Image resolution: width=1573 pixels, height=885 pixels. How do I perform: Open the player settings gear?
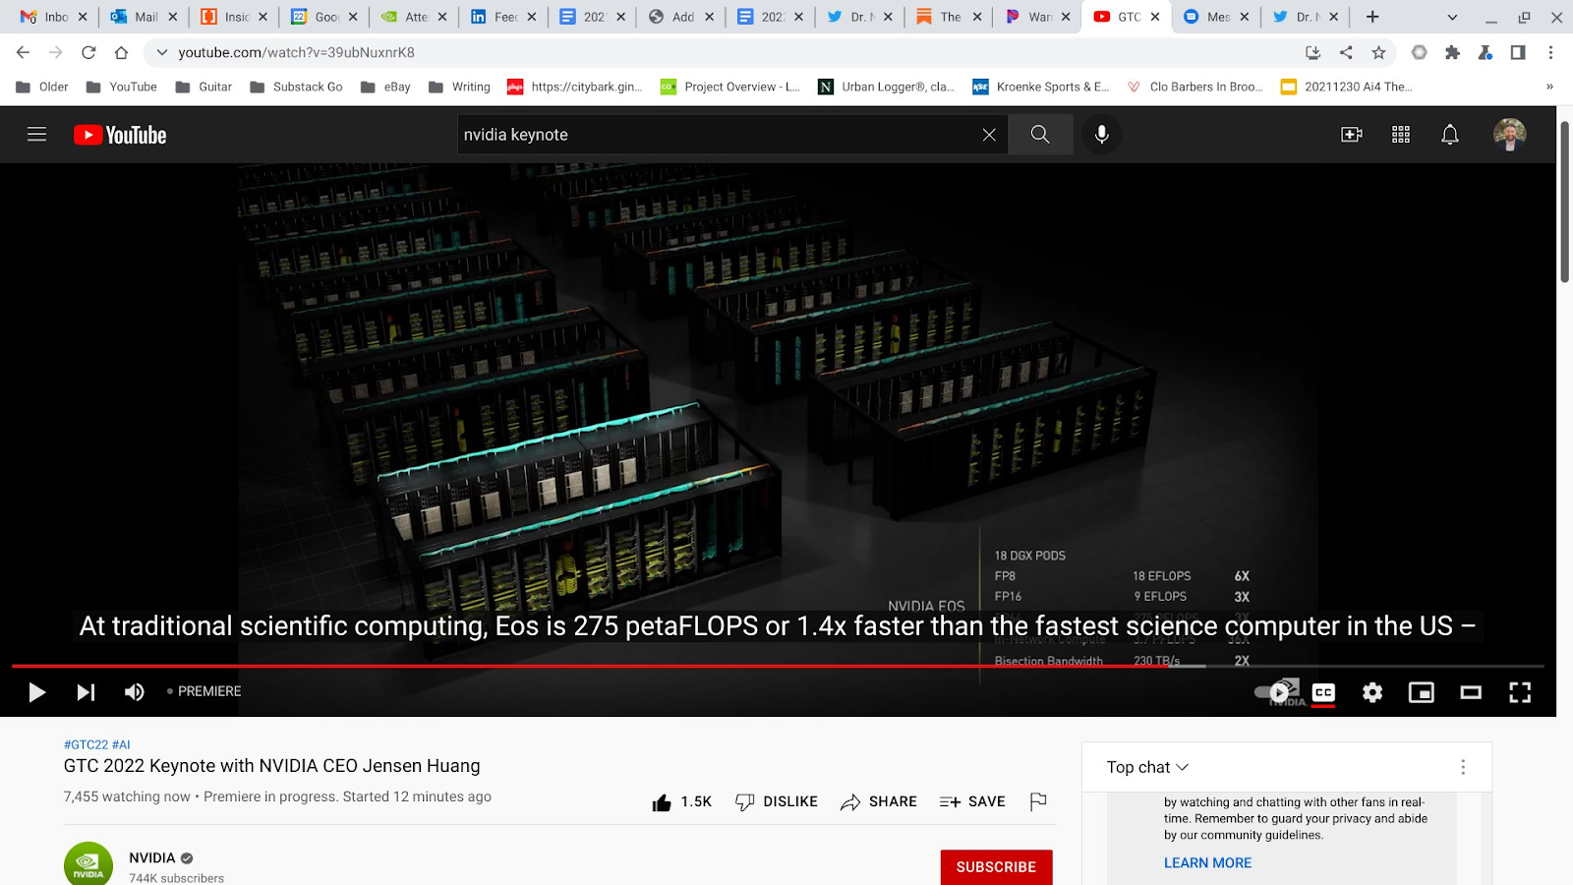point(1372,692)
